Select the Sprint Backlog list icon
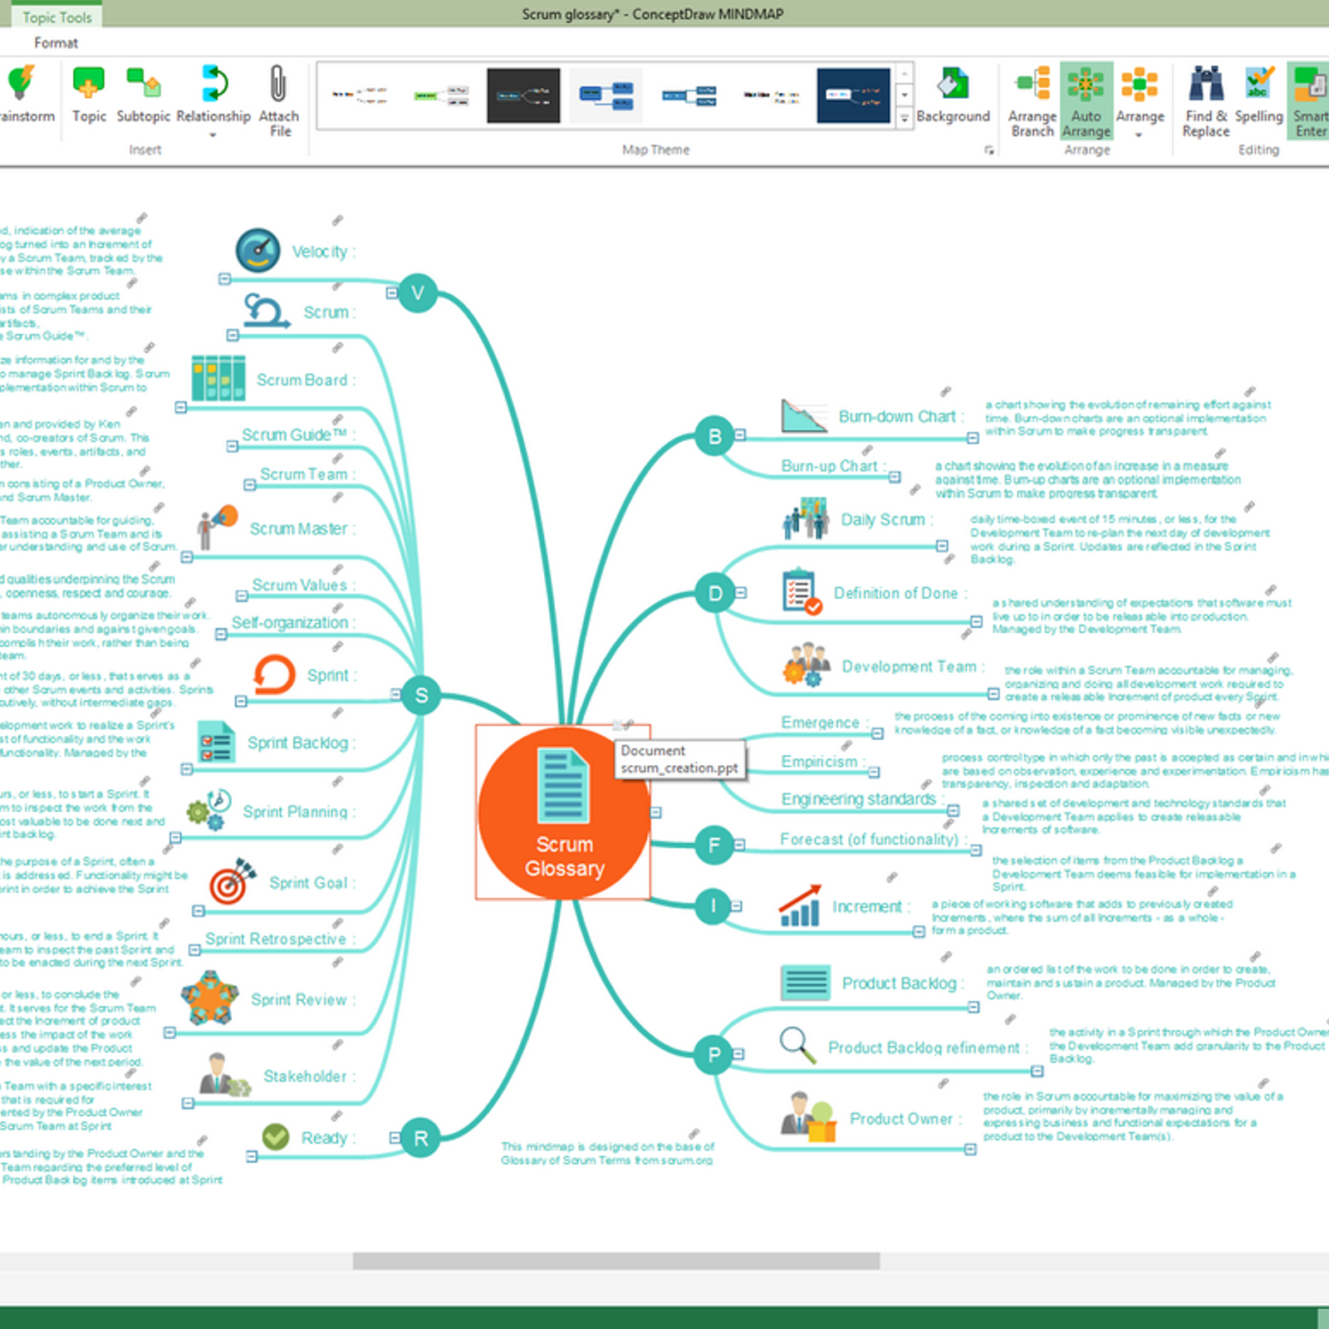The image size is (1329, 1329). click(x=217, y=742)
